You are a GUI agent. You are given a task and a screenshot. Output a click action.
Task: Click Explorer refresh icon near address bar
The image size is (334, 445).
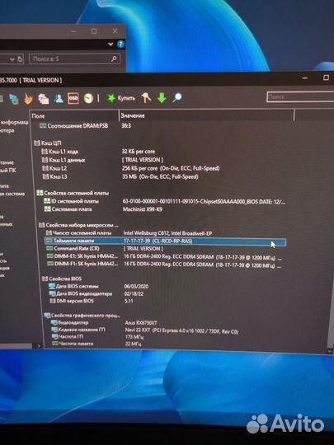[20, 59]
